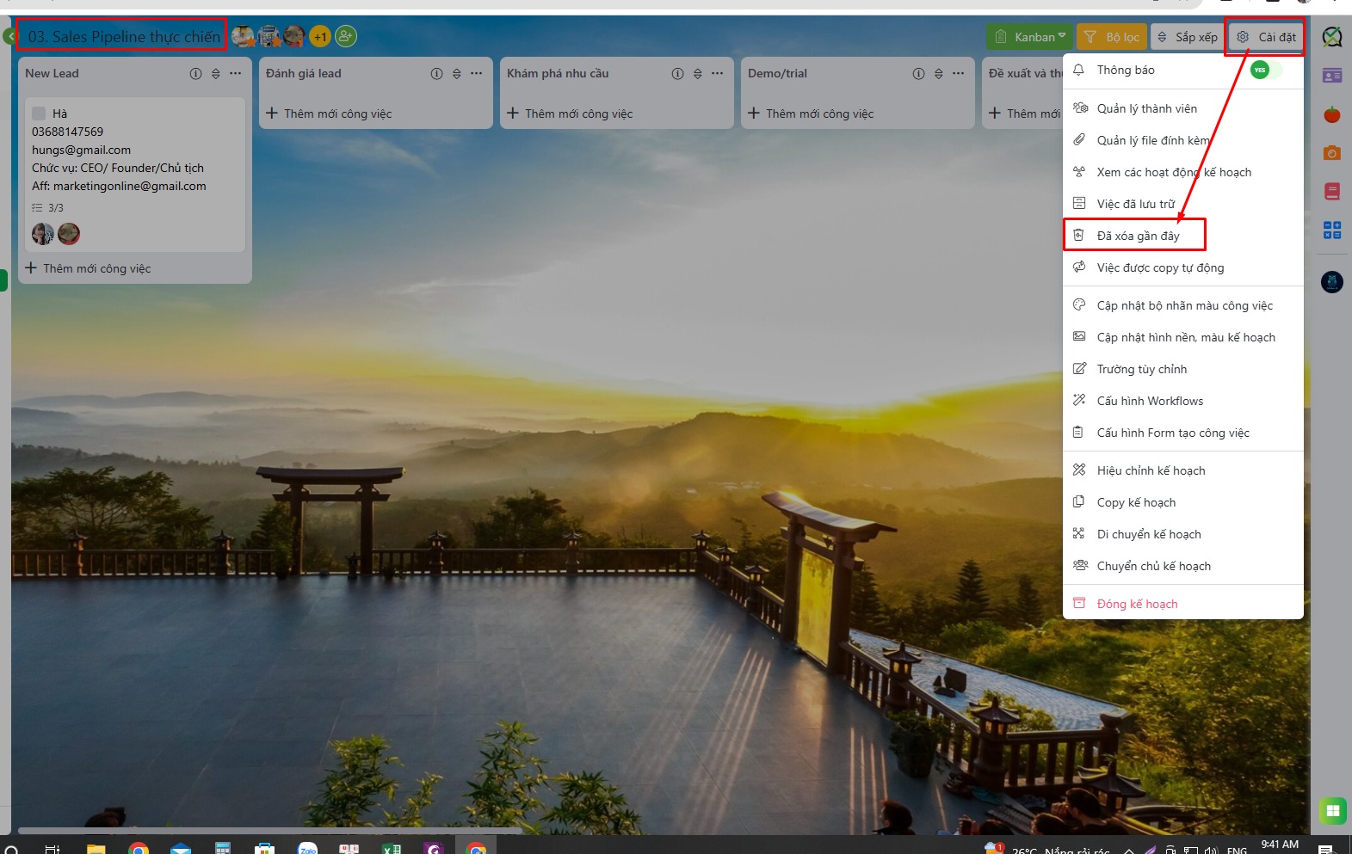Click the dark round avatar in right sidebar
Screen dimensions: 1352x854
point(1332,282)
